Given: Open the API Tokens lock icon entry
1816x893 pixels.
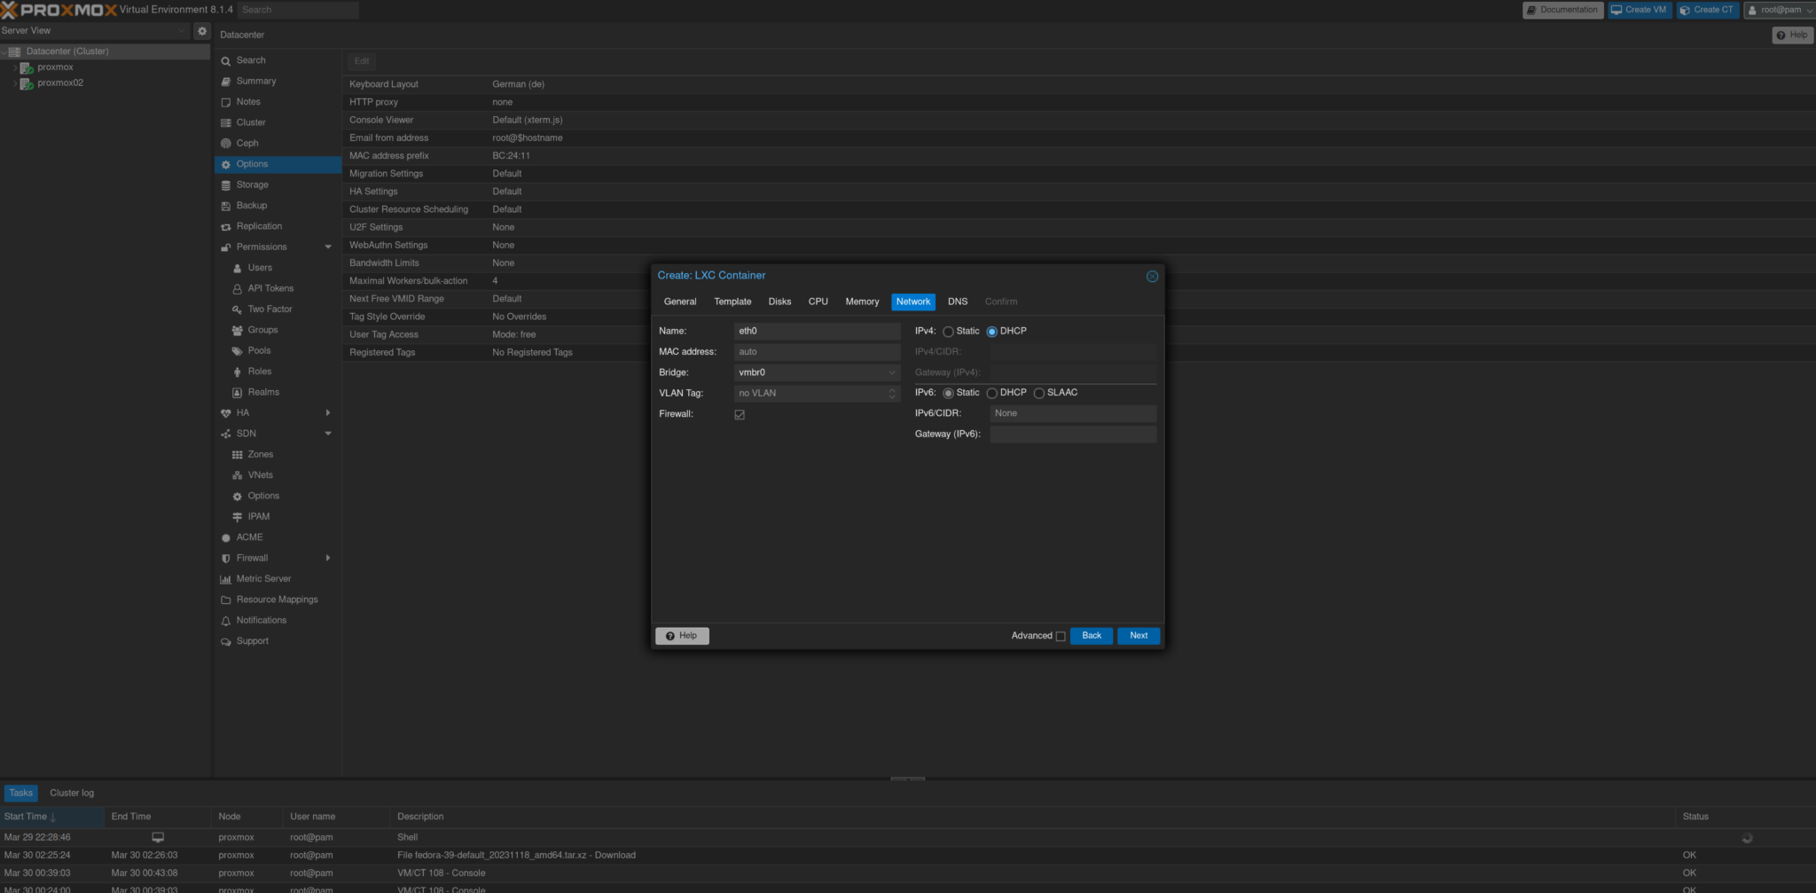Looking at the screenshot, I should tap(237, 289).
